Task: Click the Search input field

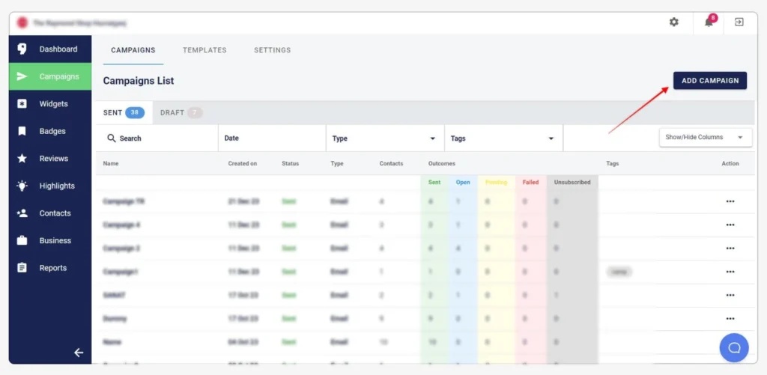Action: coord(161,138)
